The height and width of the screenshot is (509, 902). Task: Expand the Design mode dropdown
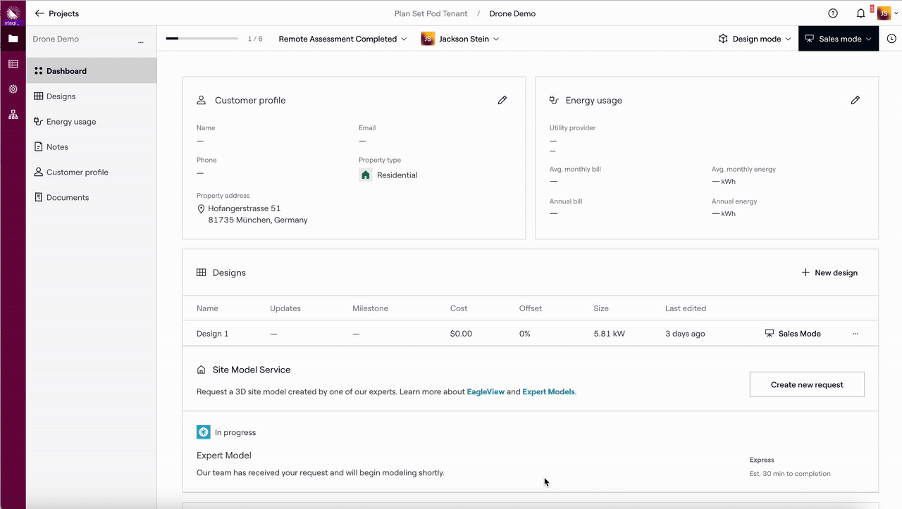pyautogui.click(x=755, y=39)
